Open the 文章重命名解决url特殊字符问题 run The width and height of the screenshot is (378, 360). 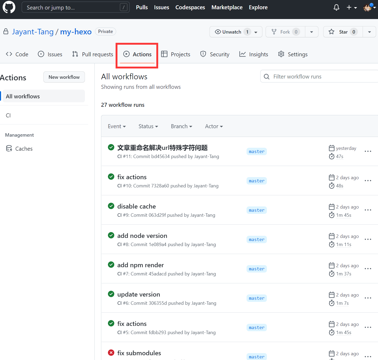162,147
